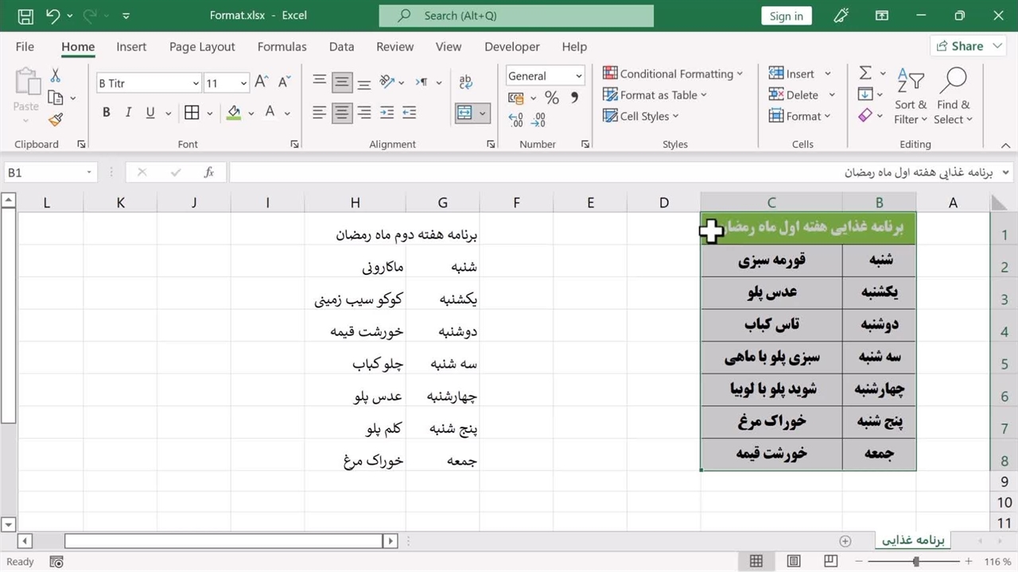Click the Cut scissors icon
The height and width of the screenshot is (572, 1018).
tap(55, 75)
